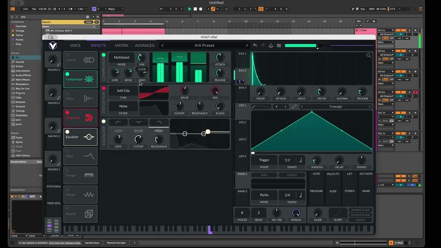This screenshot has width=441, height=248.
Task: Go to next preset arrow
Action: tap(247, 45)
